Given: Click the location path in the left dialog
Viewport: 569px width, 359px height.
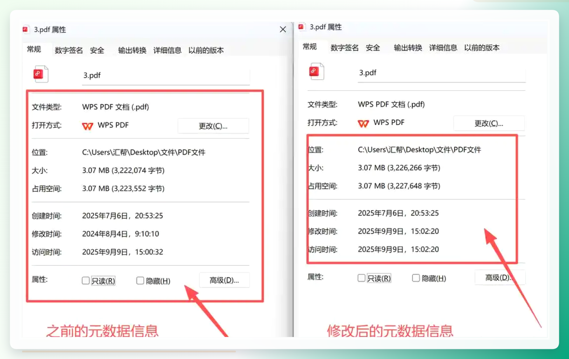Looking at the screenshot, I should coord(144,152).
